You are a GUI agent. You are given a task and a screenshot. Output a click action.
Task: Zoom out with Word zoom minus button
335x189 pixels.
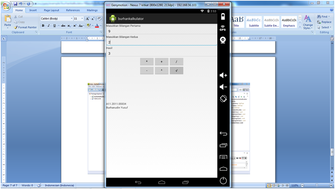click(x=302, y=185)
